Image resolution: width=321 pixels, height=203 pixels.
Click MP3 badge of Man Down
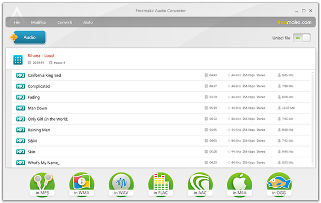click(20, 108)
